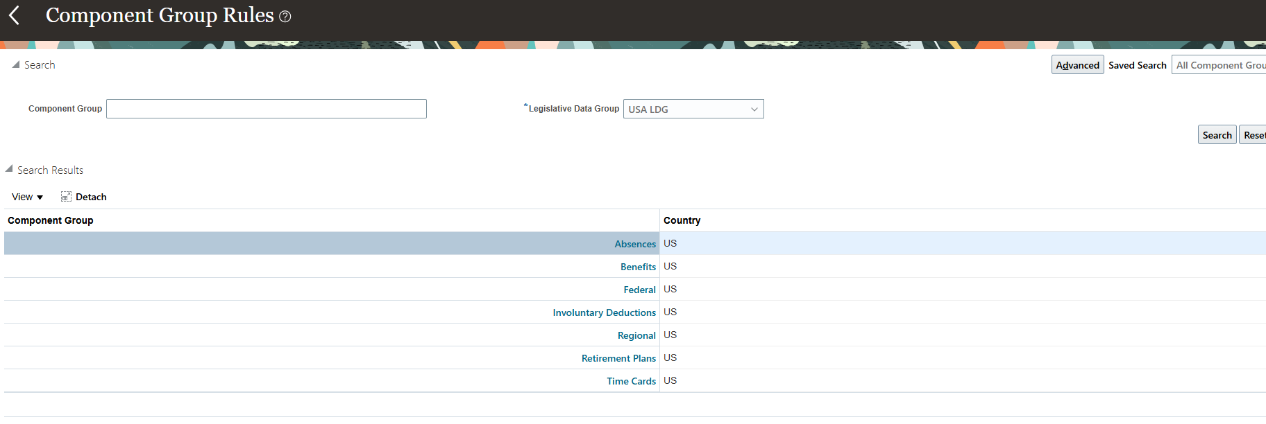Open the Involuntary Deductions link

(x=604, y=312)
